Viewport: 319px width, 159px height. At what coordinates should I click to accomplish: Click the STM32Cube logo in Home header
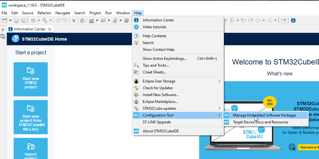point(15,39)
